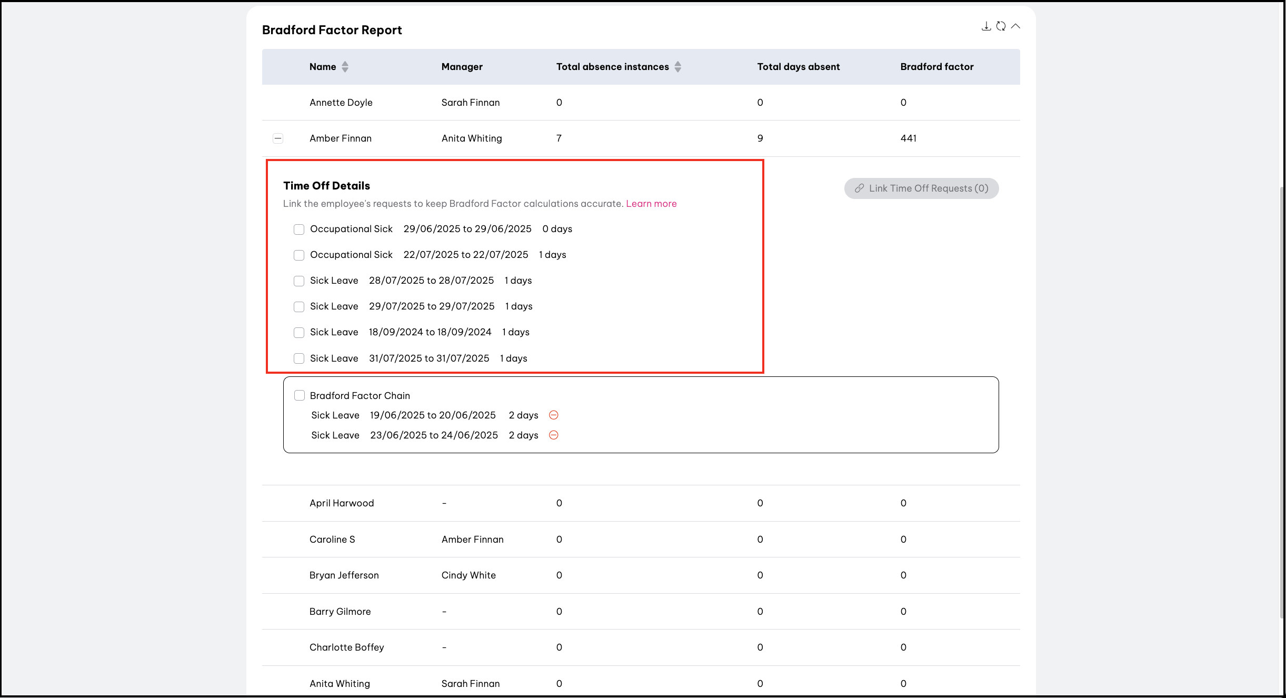Download the Bradford Factor Report

pos(986,26)
